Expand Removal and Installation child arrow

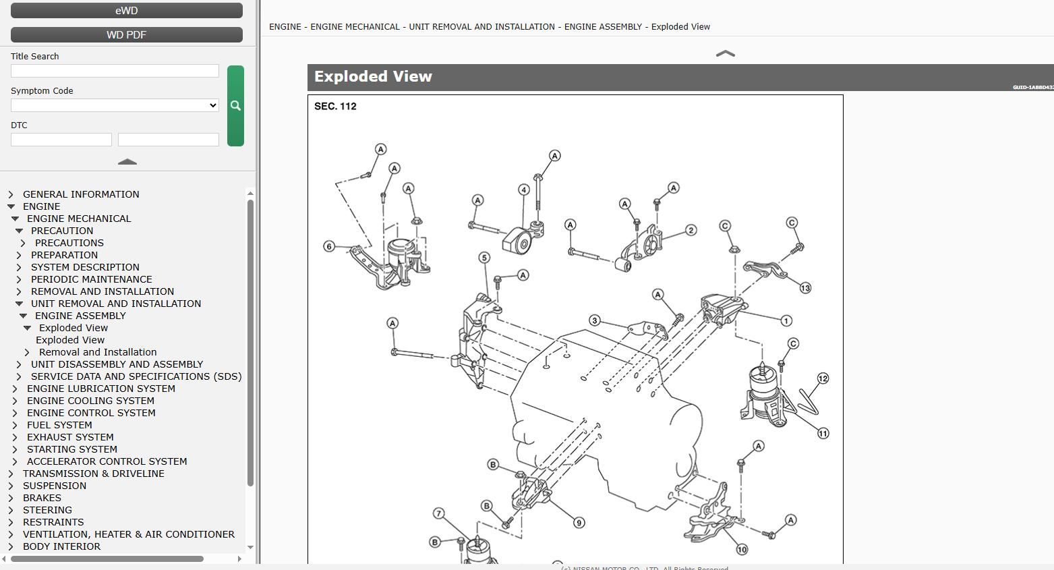click(x=27, y=352)
